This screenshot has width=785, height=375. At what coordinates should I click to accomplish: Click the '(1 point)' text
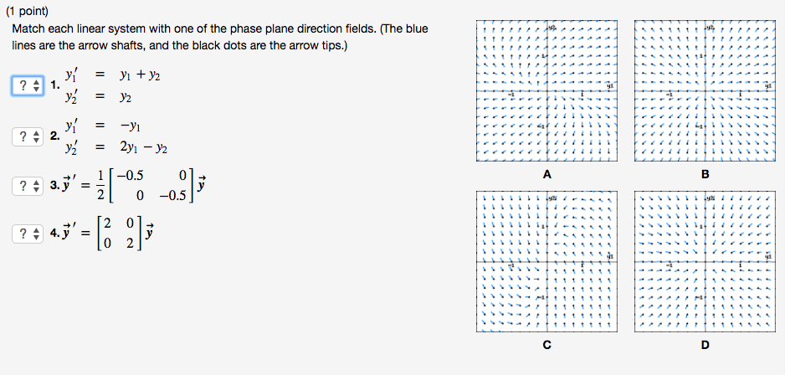(x=28, y=11)
